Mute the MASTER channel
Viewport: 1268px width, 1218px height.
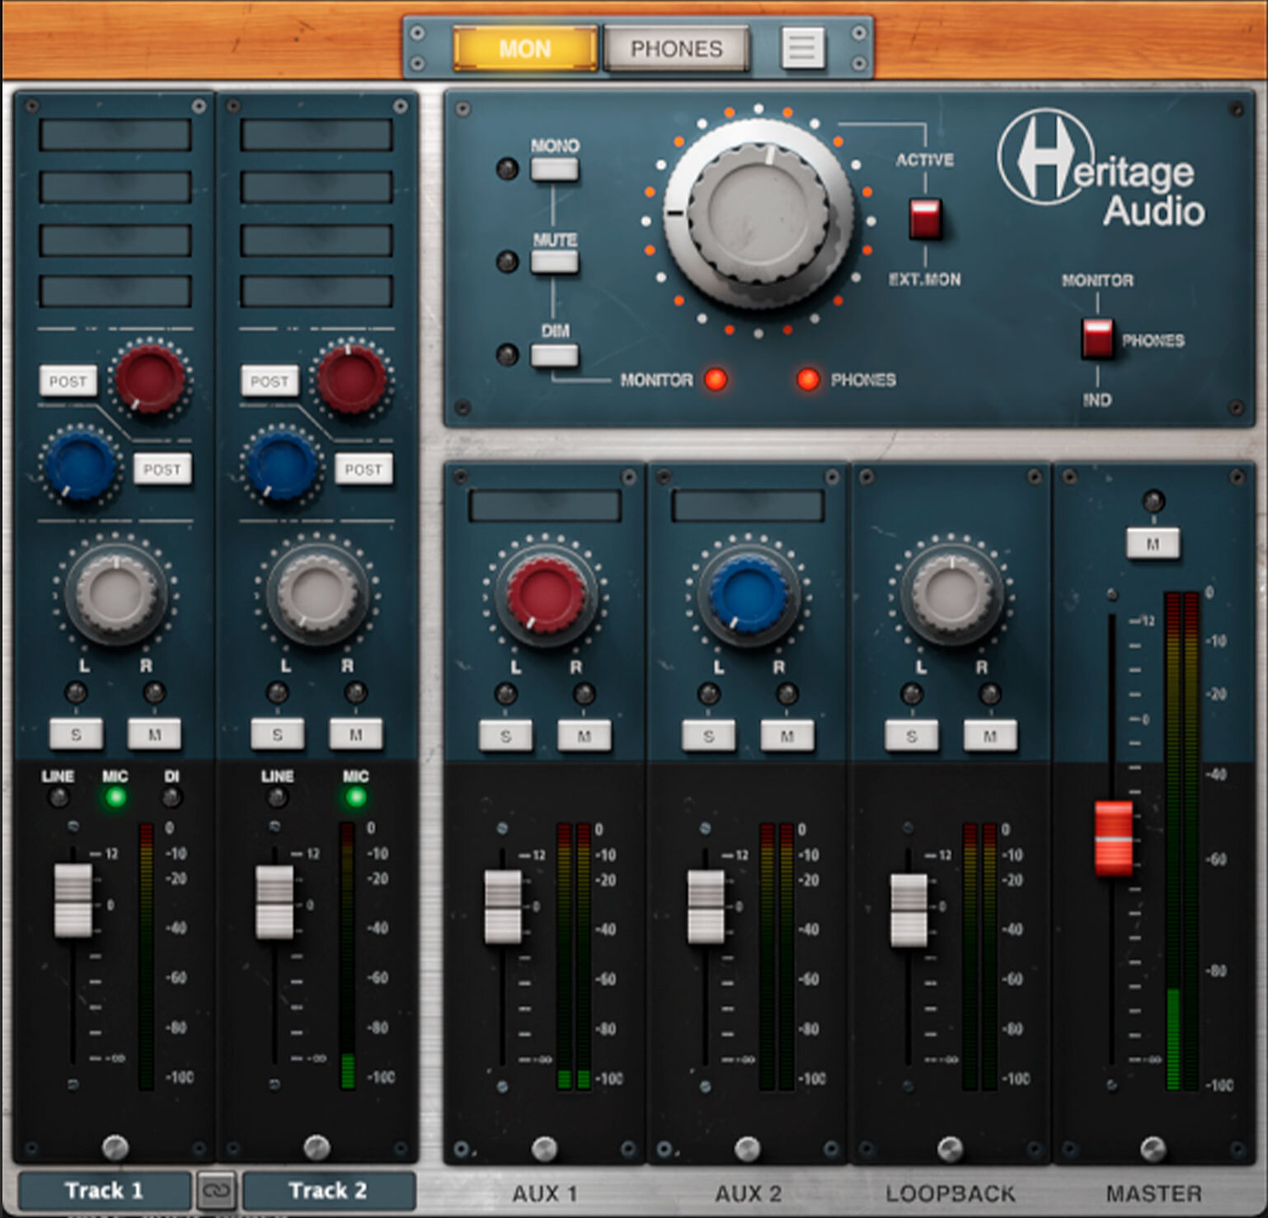coord(1154,543)
